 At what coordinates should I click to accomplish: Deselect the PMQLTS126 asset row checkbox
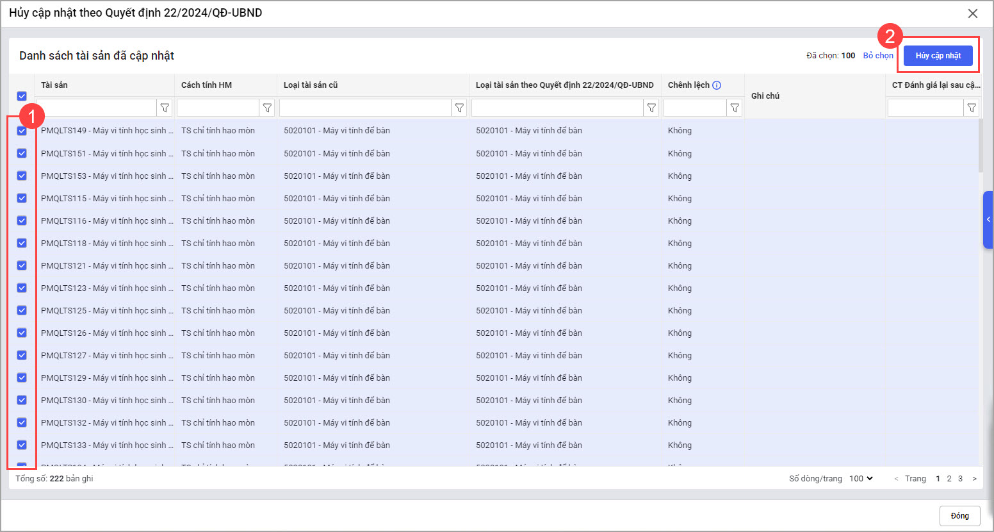click(x=22, y=333)
